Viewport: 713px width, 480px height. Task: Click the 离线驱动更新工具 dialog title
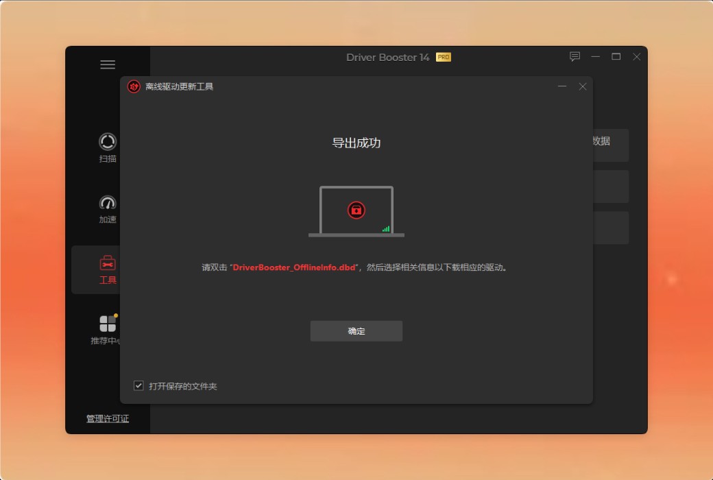179,86
